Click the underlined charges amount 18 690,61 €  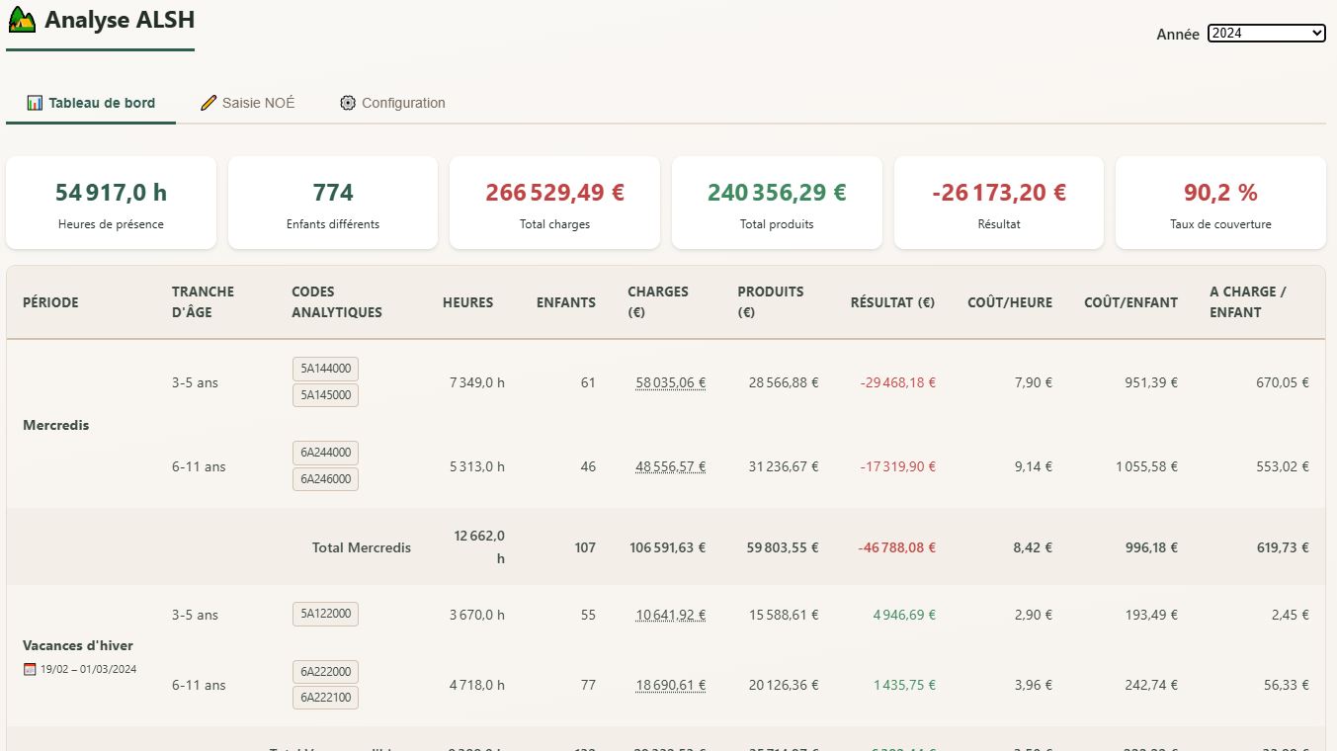tap(670, 685)
